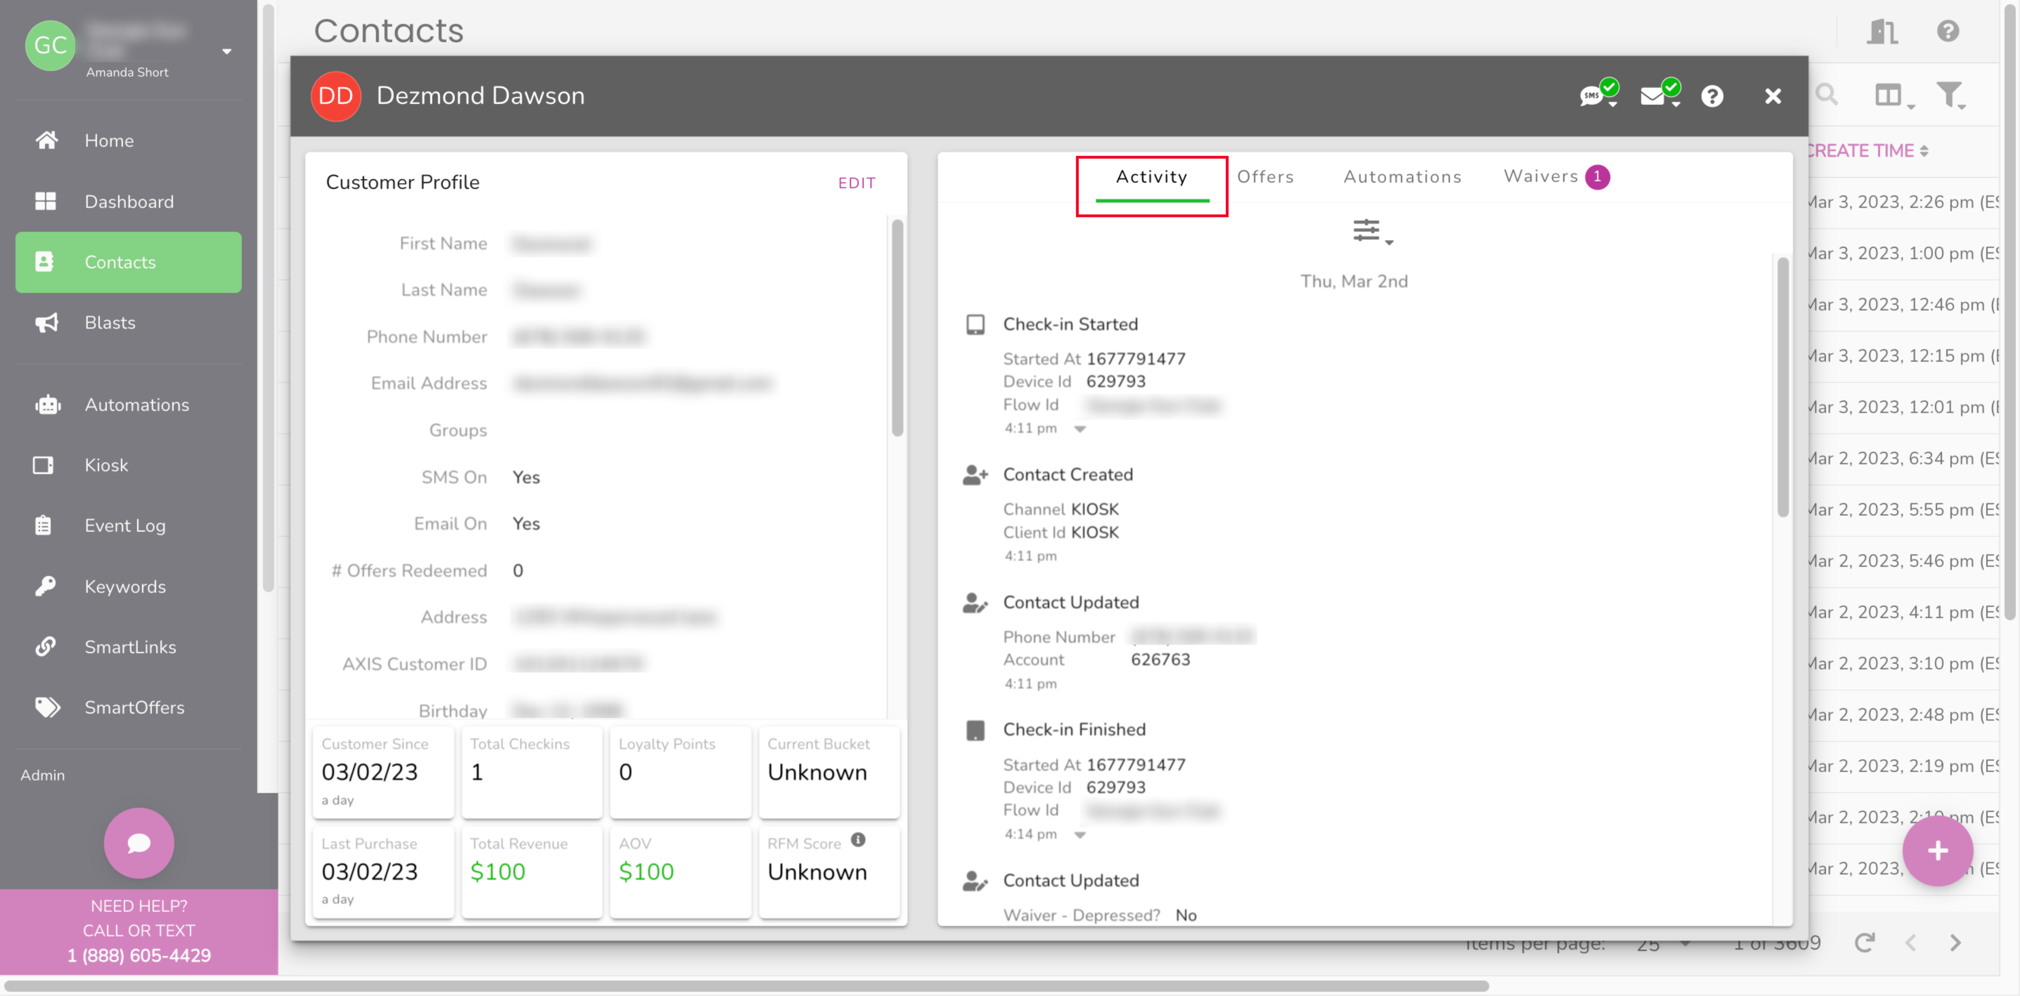Click the pink plus add contact button
The image size is (2020, 996).
coord(1938,850)
